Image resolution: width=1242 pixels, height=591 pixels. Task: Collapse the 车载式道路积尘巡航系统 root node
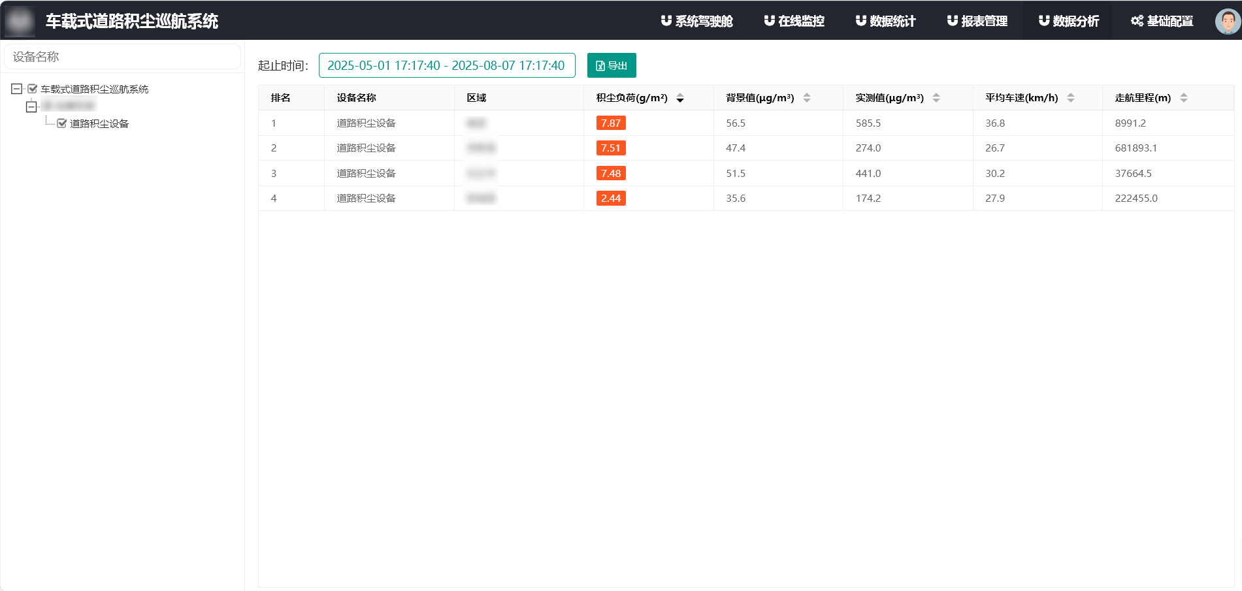pyautogui.click(x=16, y=89)
